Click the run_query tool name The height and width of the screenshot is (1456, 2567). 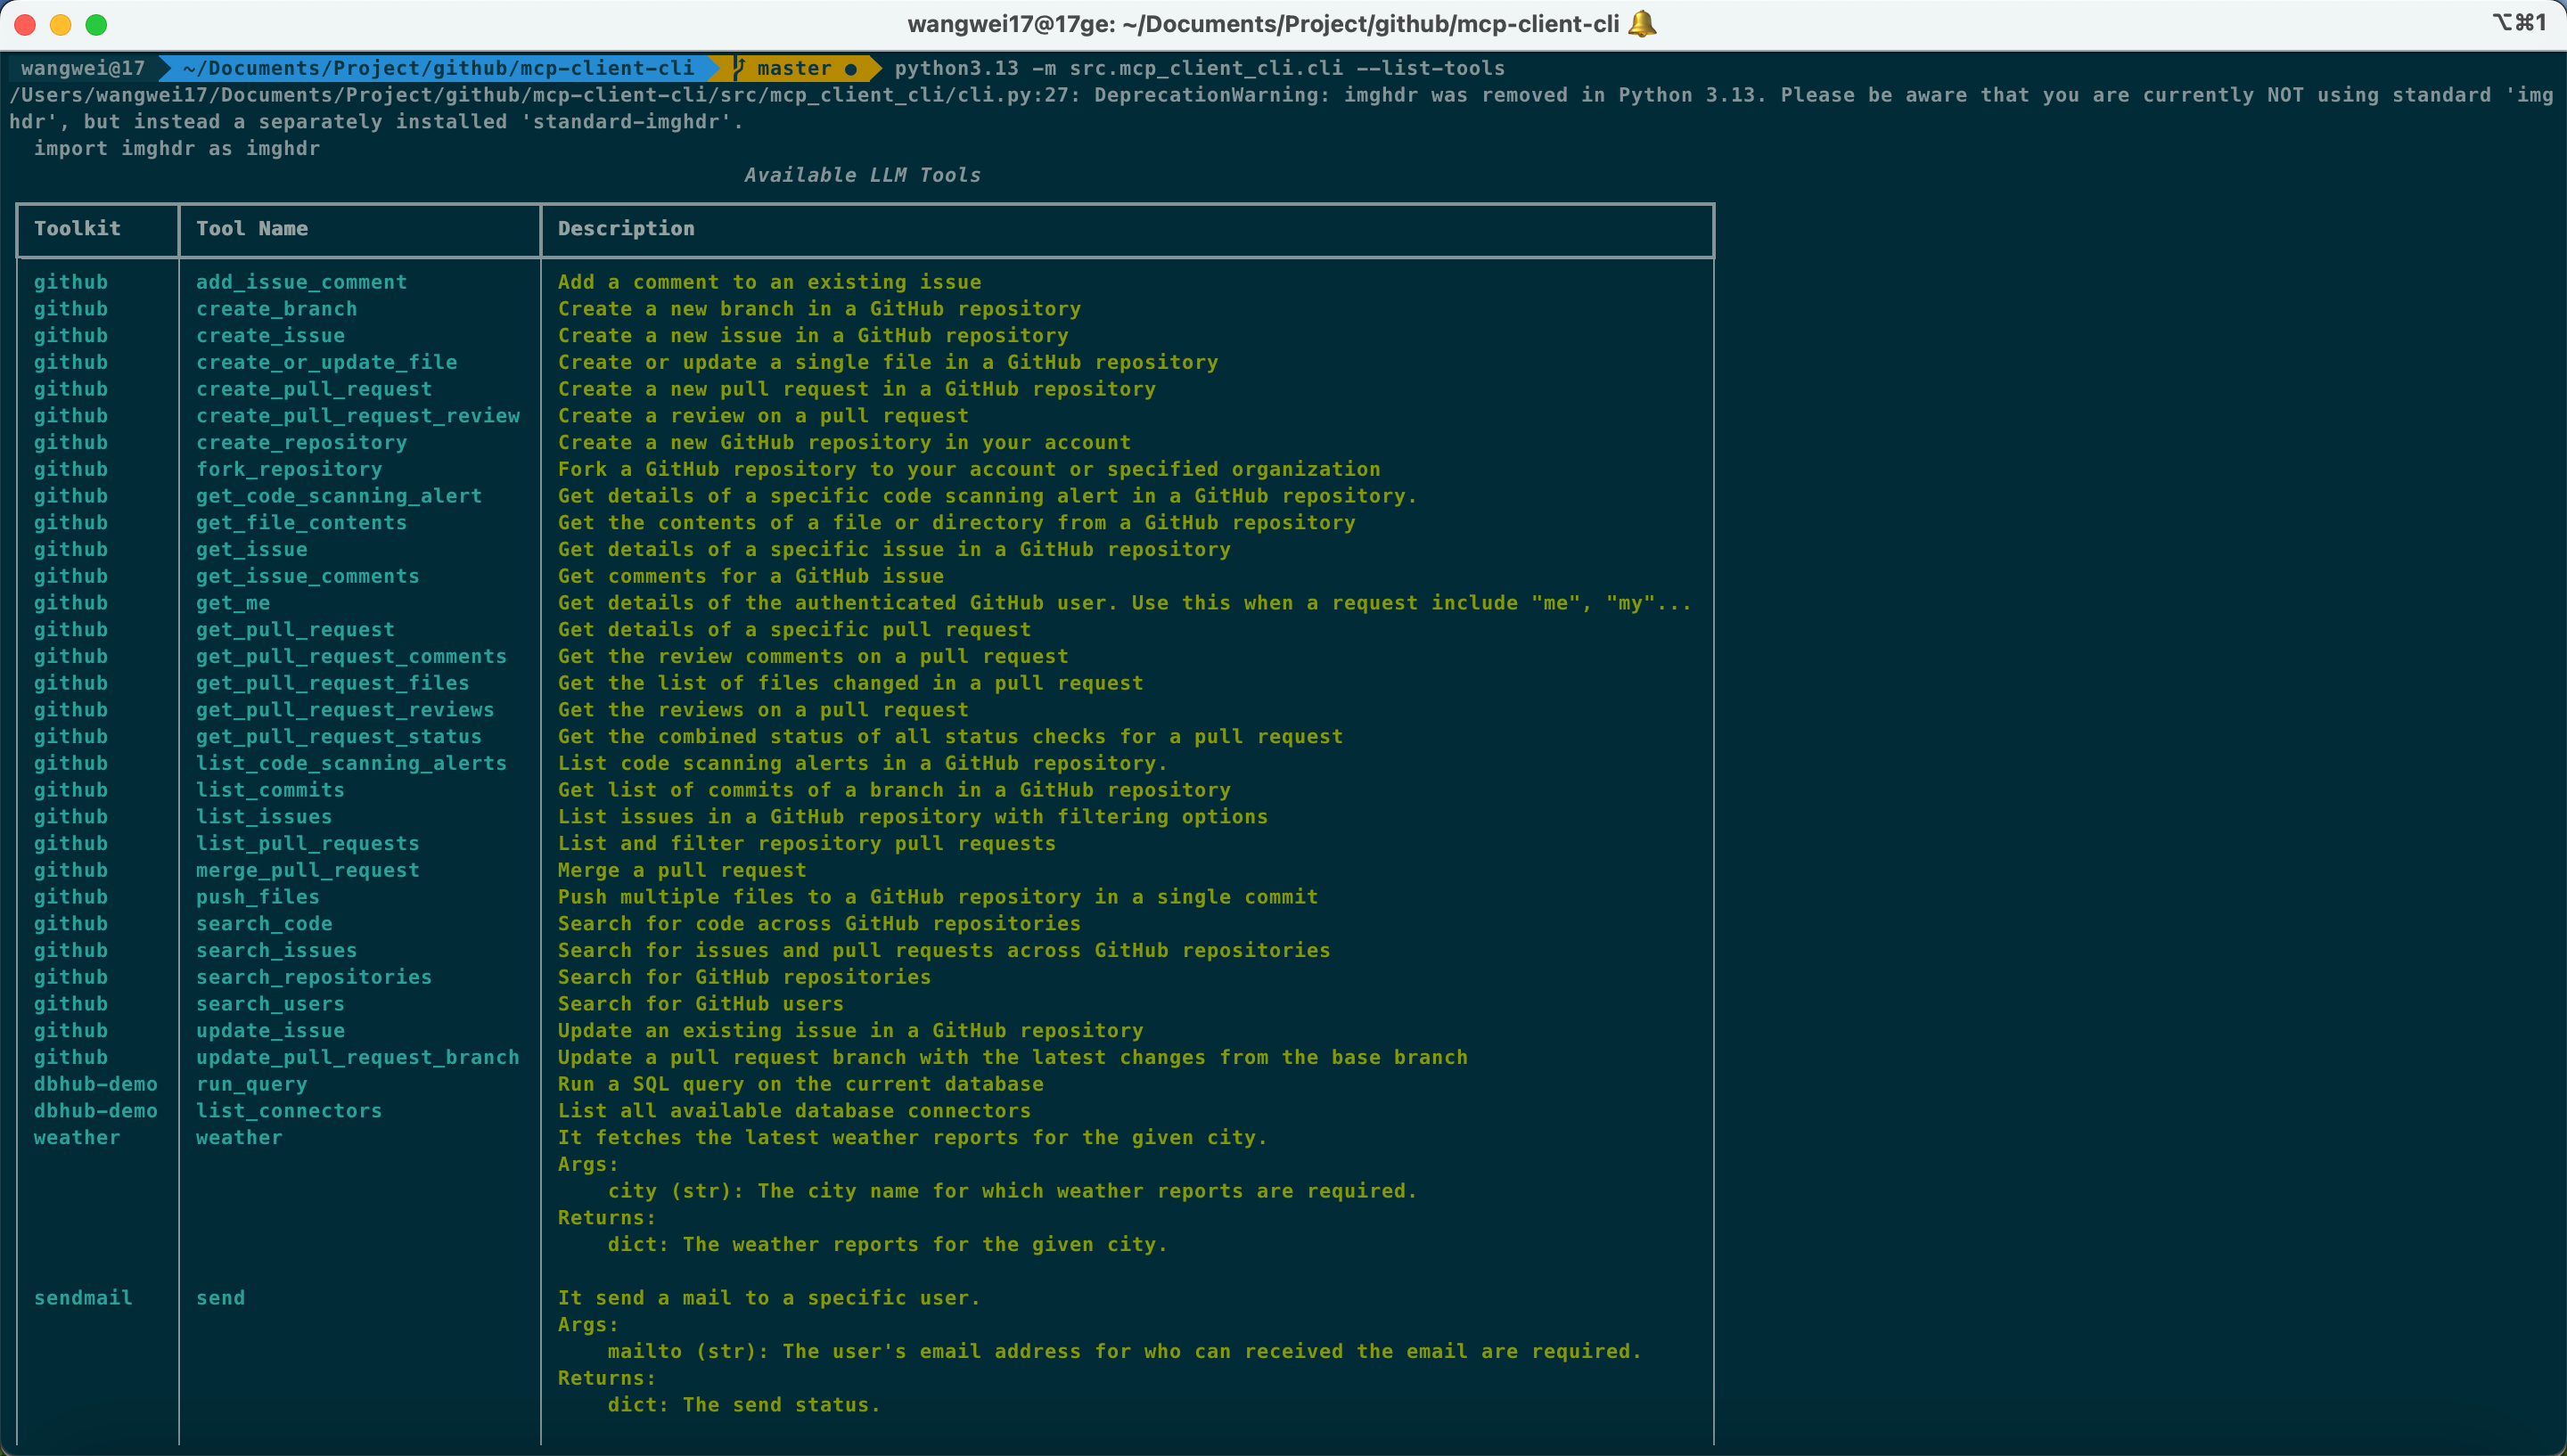click(x=252, y=1084)
